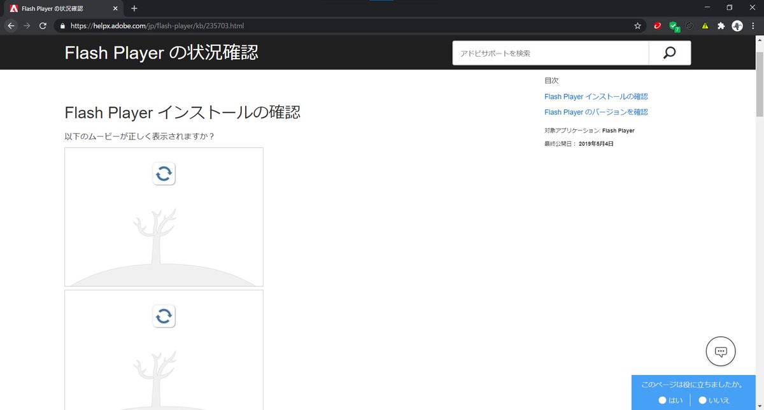764x410 pixels.
Task: Focus the アドビサポートを検索 search field
Action: coord(550,53)
